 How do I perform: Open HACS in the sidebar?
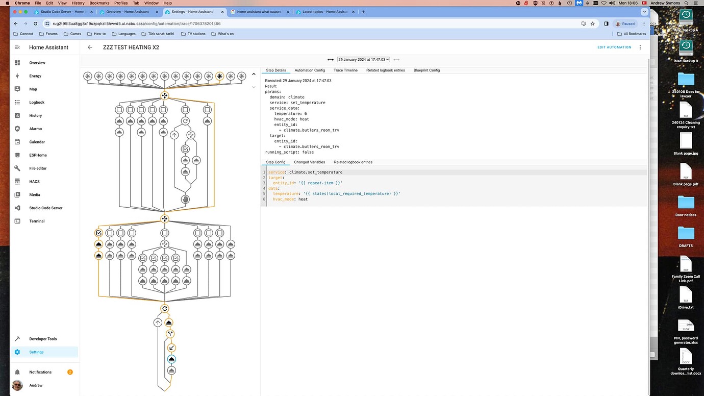(34, 181)
